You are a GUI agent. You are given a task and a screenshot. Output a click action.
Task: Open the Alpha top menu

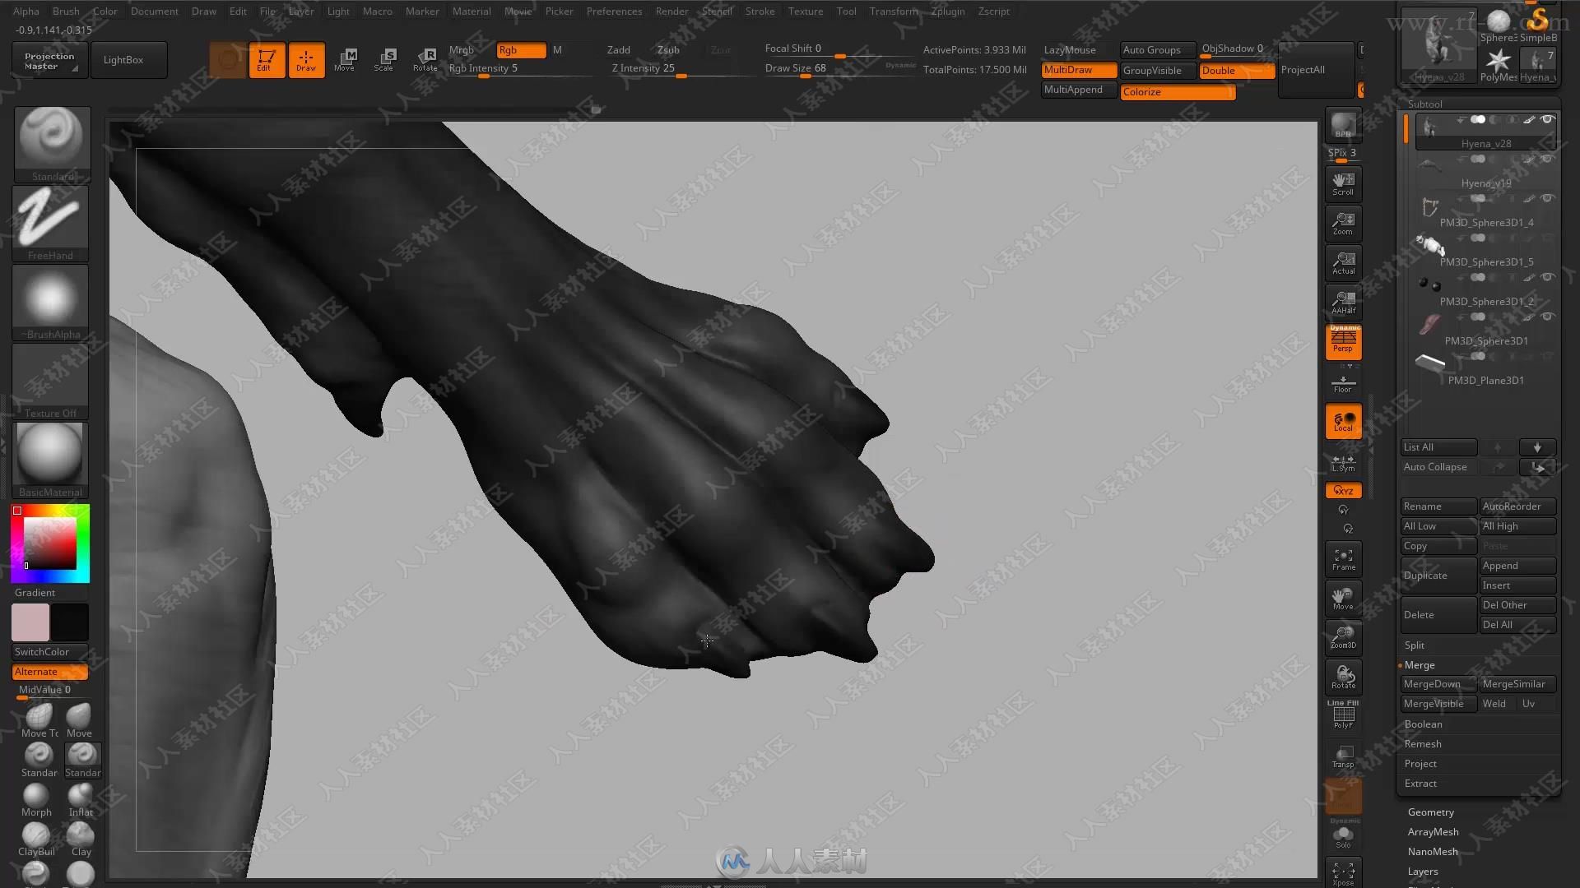24,11
